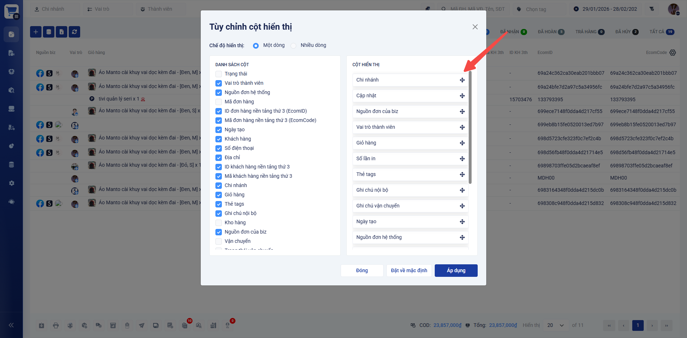Uncheck the Khách hàng column checkbox
Image resolution: width=687 pixels, height=338 pixels.
pyautogui.click(x=219, y=139)
